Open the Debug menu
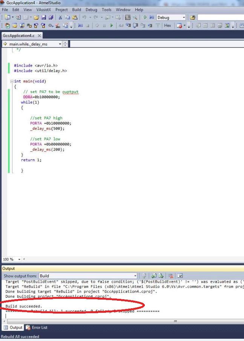Image resolution: width=244 pixels, height=341 pixels. coord(91,9)
